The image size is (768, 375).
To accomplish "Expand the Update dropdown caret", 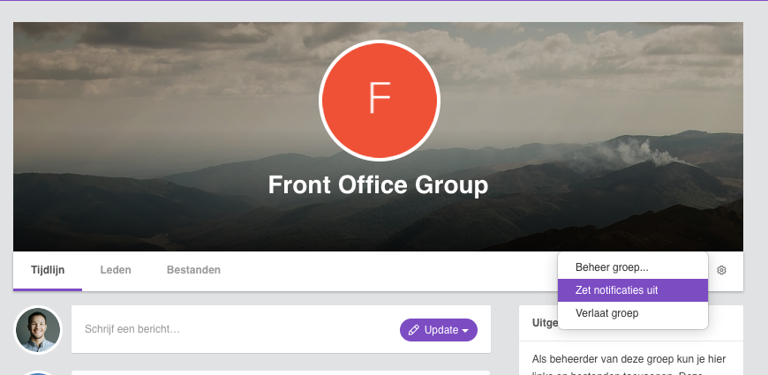I will tap(465, 331).
